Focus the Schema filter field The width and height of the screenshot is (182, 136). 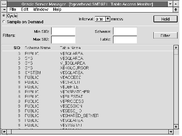click(x=125, y=31)
